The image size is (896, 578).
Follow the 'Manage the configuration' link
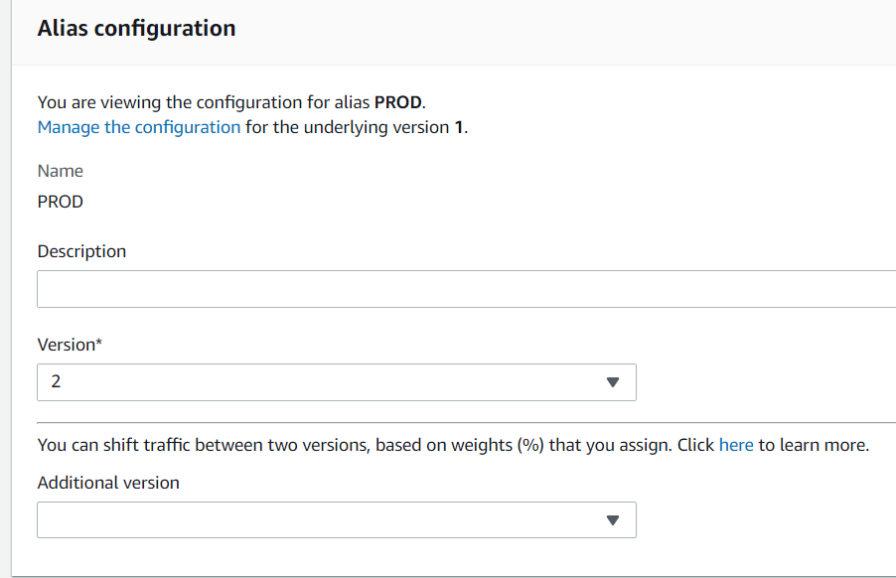click(137, 127)
